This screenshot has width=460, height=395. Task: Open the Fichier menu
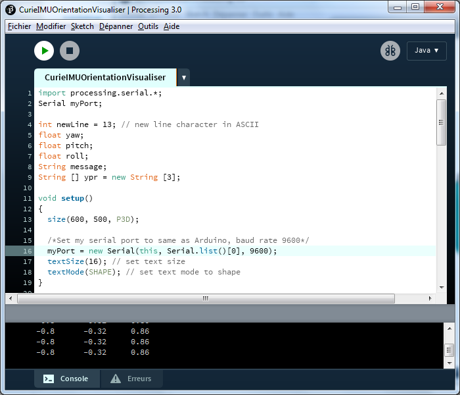[x=19, y=26]
